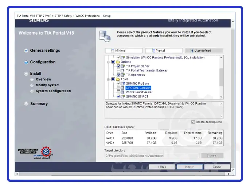The image size is (250, 188).
Task: Click the TIA Openness component icon
Action: pos(123,75)
